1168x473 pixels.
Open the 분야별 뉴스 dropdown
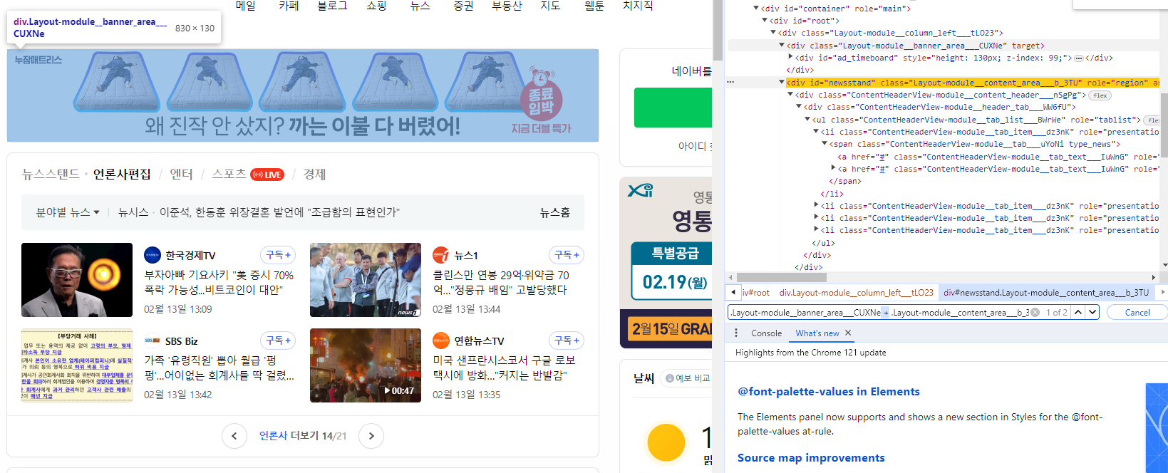[x=68, y=212]
